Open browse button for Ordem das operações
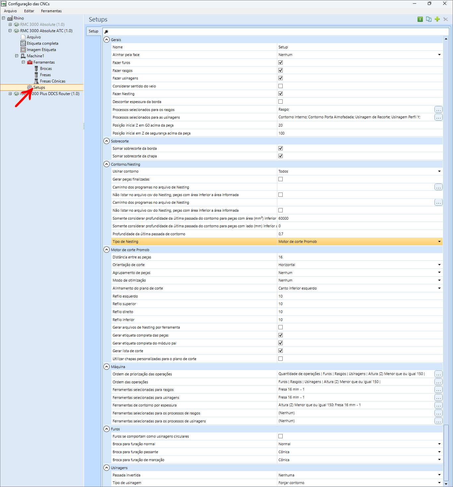 coord(438,382)
